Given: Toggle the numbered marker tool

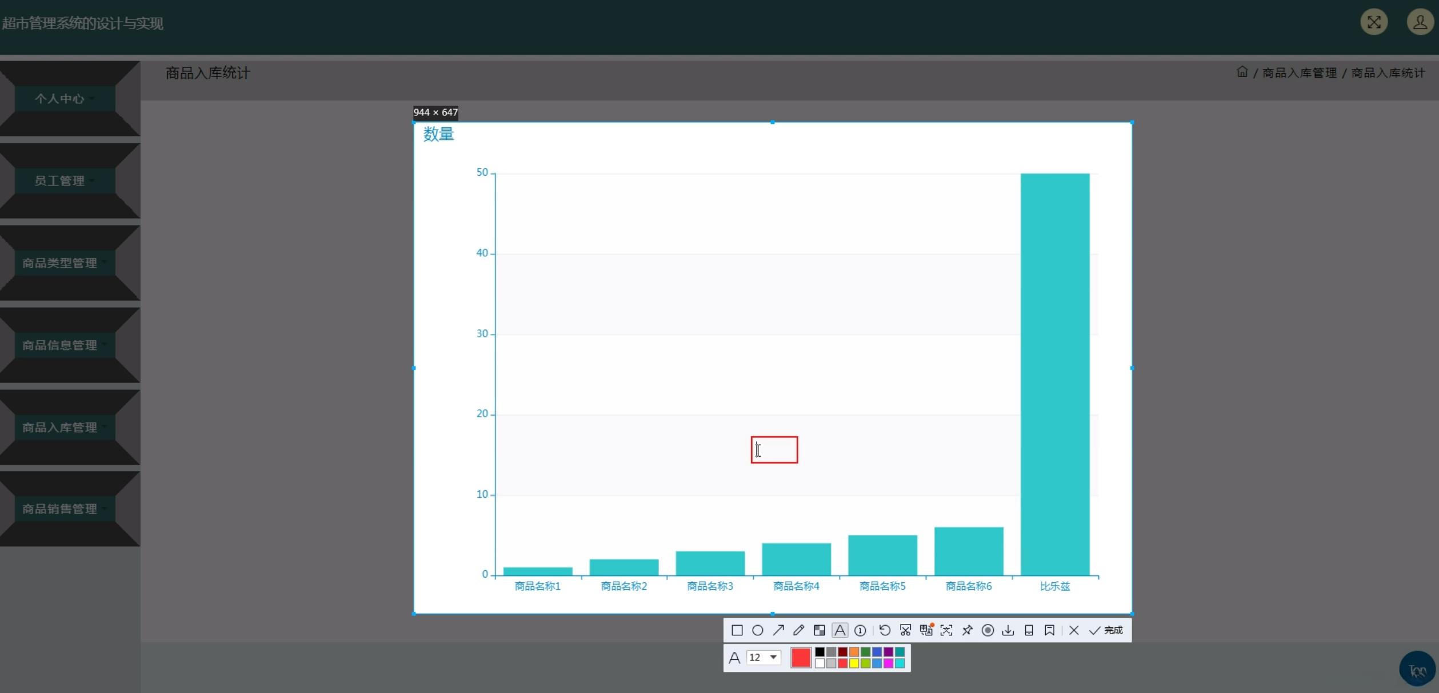Looking at the screenshot, I should coord(860,630).
